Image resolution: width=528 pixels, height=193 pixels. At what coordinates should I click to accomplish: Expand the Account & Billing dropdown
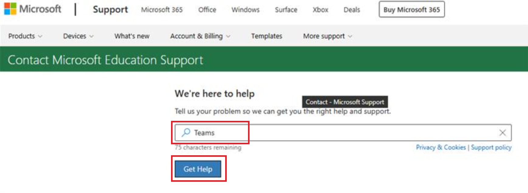pyautogui.click(x=200, y=36)
